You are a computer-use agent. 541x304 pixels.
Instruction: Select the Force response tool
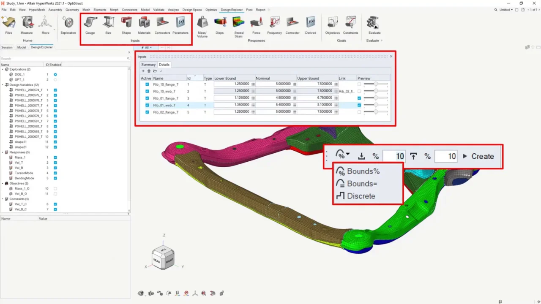tap(256, 25)
